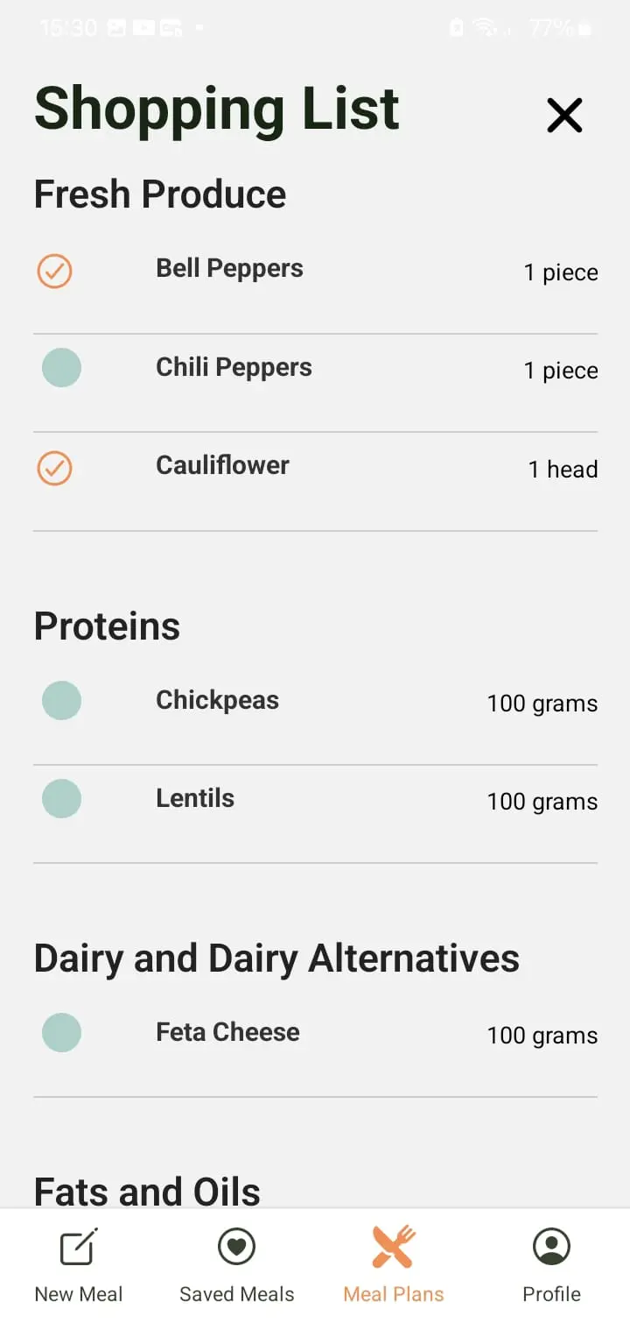Viewport: 630px width, 1323px height.
Task: Tap the Fresh Produce section heading
Action: 160,195
